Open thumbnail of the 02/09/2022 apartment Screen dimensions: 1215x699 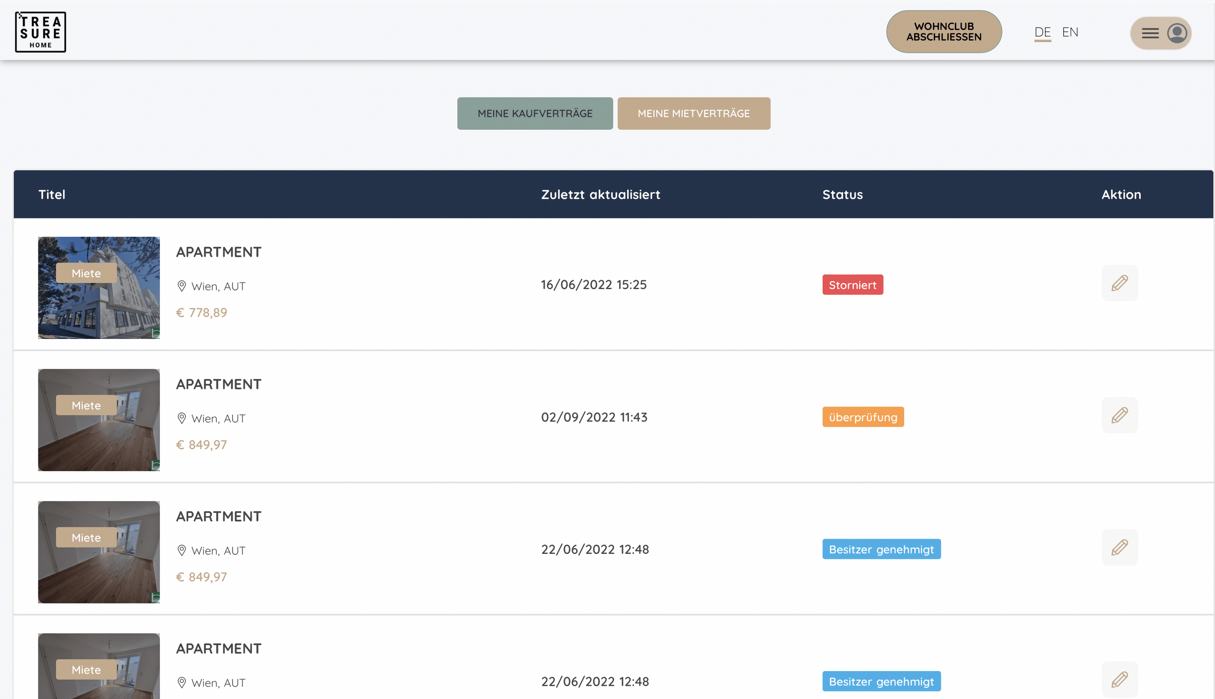[99, 420]
